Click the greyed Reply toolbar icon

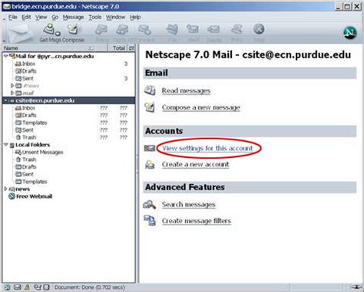[101, 30]
